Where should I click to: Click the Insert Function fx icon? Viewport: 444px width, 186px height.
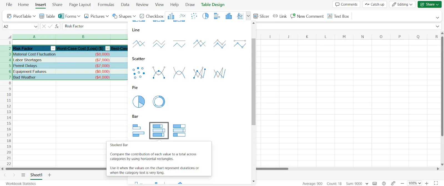tap(57, 26)
